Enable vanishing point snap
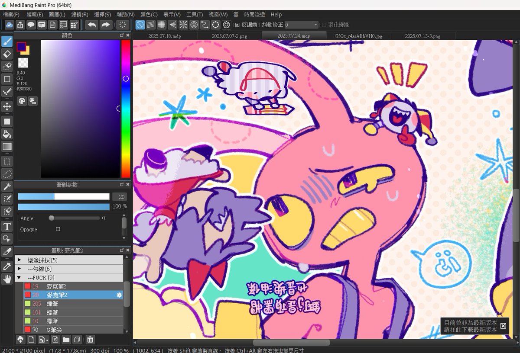The height and width of the screenshot is (353, 520). point(172,25)
